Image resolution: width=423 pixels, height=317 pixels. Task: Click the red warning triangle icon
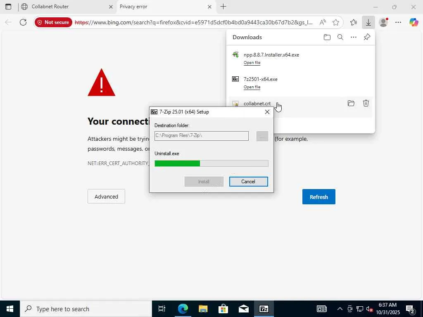102,83
